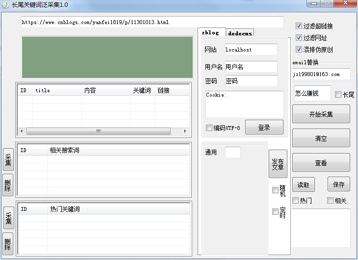Click the app icon in title bar
Screen dimensions: 358x260
coord(5,4)
